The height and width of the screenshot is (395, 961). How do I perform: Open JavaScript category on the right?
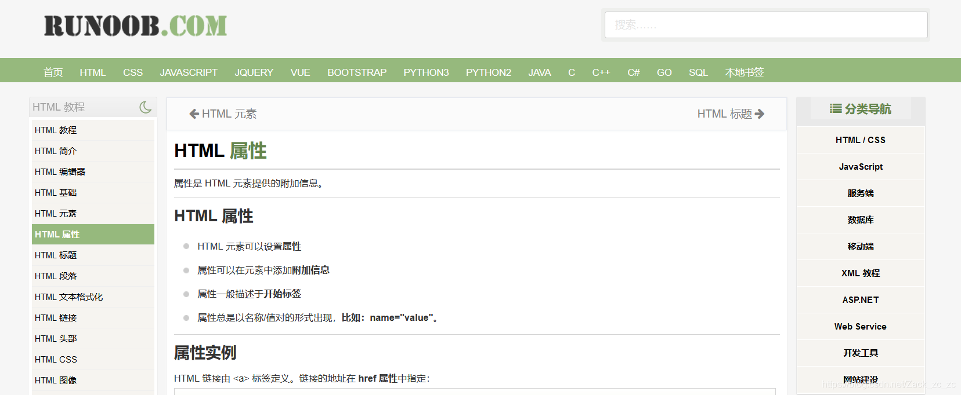point(861,167)
